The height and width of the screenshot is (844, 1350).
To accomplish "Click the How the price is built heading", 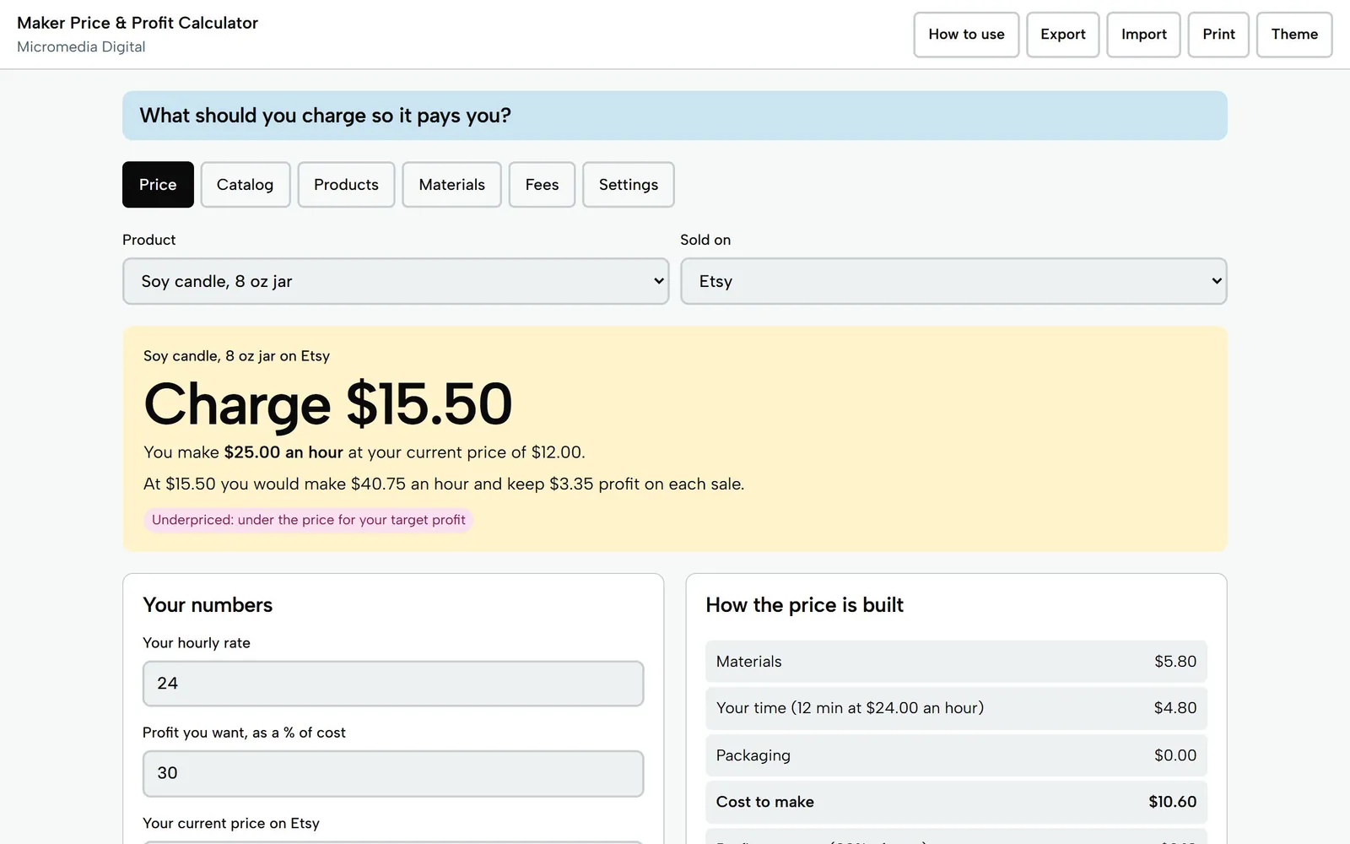I will [x=804, y=605].
